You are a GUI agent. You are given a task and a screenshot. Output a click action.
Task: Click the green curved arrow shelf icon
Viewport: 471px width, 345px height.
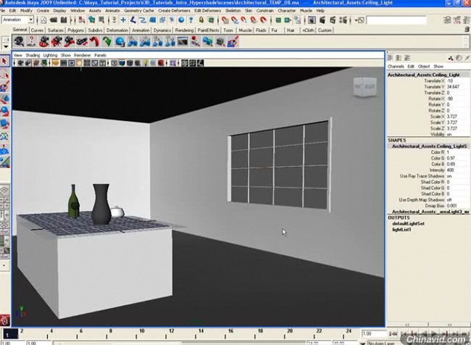pos(107,41)
